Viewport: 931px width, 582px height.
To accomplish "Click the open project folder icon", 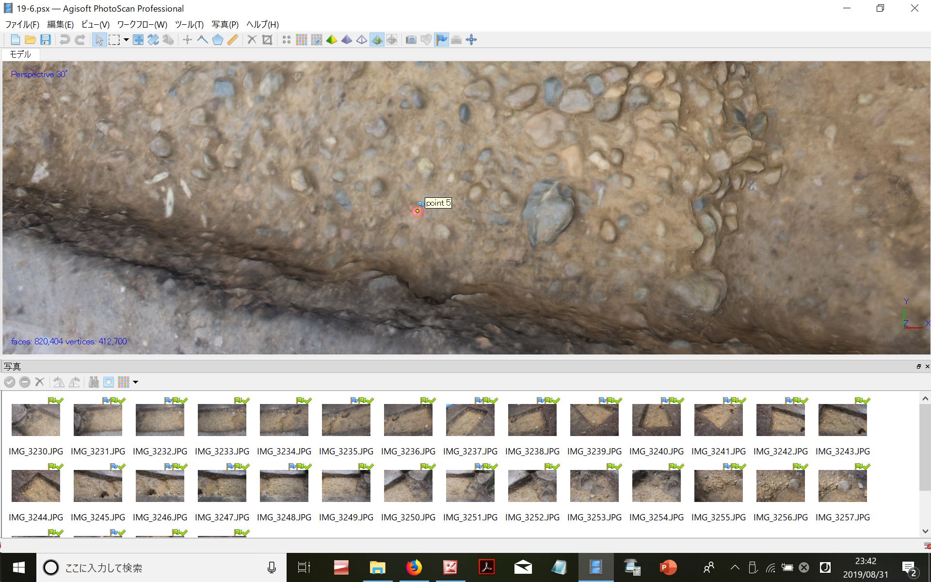I will tap(30, 40).
